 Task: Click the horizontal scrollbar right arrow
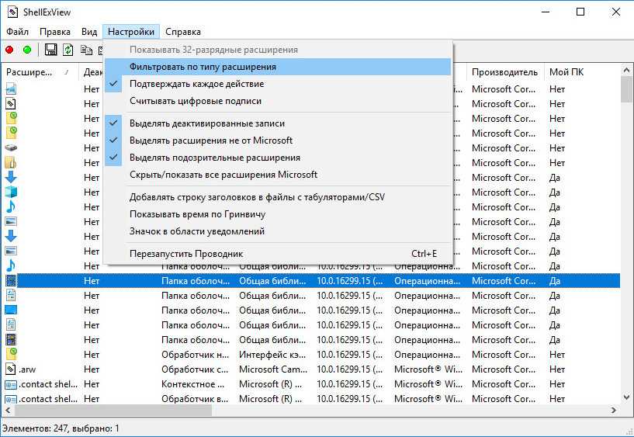(x=614, y=409)
